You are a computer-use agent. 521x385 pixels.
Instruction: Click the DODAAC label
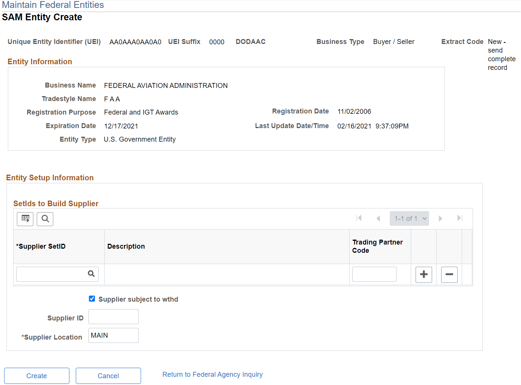251,42
